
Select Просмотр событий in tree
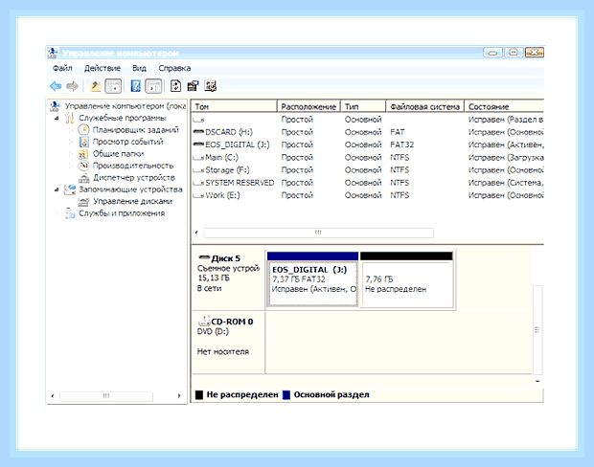point(128,142)
